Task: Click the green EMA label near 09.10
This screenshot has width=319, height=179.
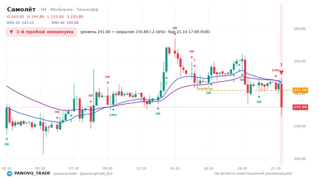Action: 113,115
